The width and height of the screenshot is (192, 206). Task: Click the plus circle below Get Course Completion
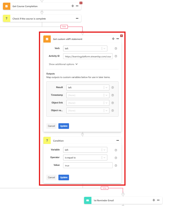42,12
